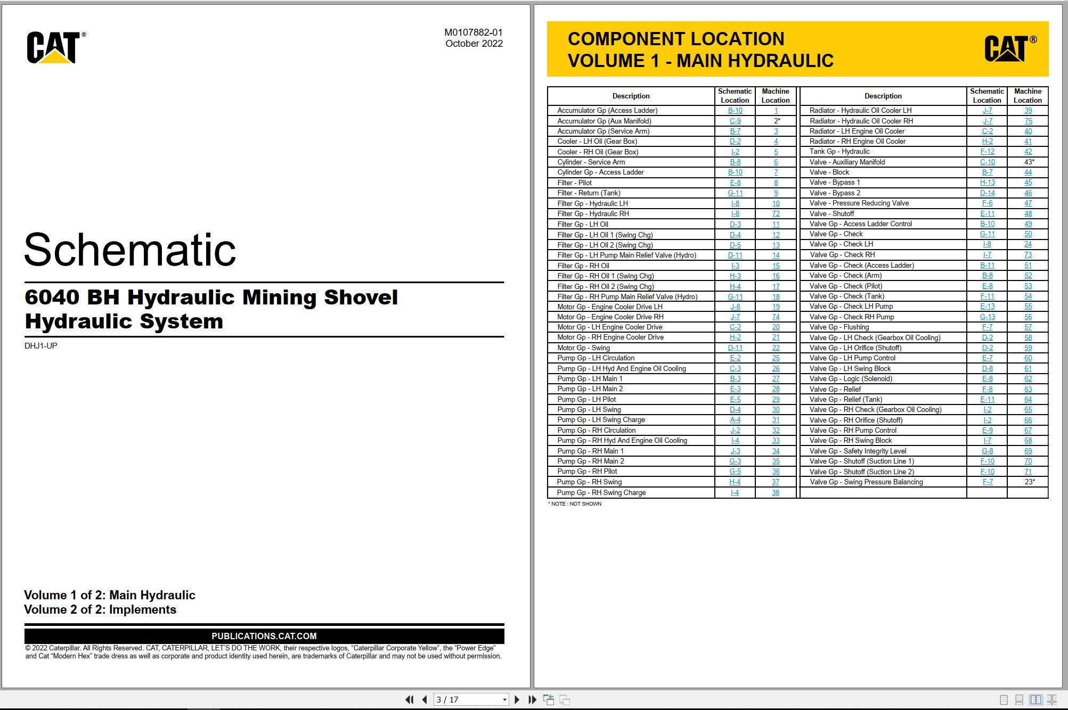This screenshot has height=710, width=1068.
Task: Open machine location 68 for RH Swing Block valve
Action: pos(1028,441)
